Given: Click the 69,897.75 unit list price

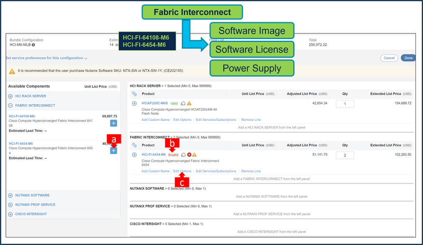Looking at the screenshot, I should point(110,116).
